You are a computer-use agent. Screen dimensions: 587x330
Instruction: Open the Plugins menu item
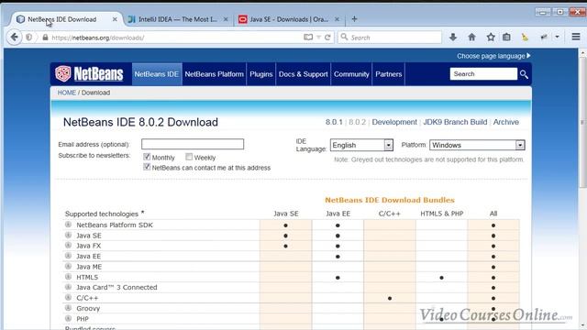tap(260, 74)
